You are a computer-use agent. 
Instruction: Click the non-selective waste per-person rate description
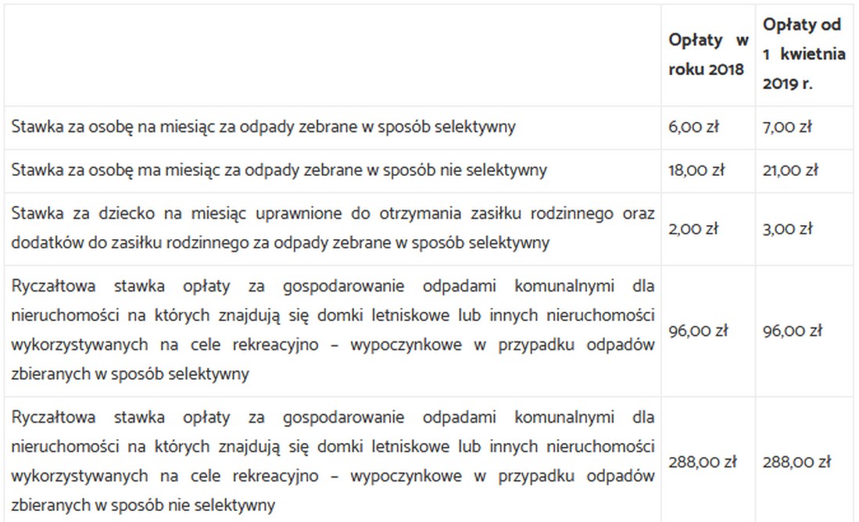(279, 170)
